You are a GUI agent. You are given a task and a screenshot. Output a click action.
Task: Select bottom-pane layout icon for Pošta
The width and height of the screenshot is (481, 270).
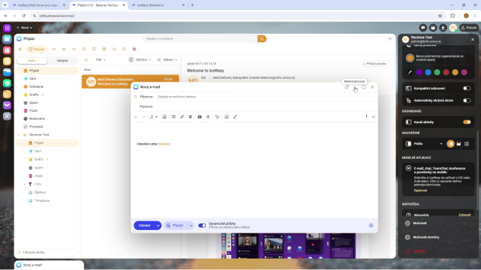click(459, 144)
